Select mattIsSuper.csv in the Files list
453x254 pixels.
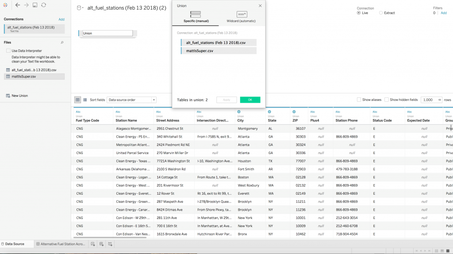pyautogui.click(x=34, y=77)
